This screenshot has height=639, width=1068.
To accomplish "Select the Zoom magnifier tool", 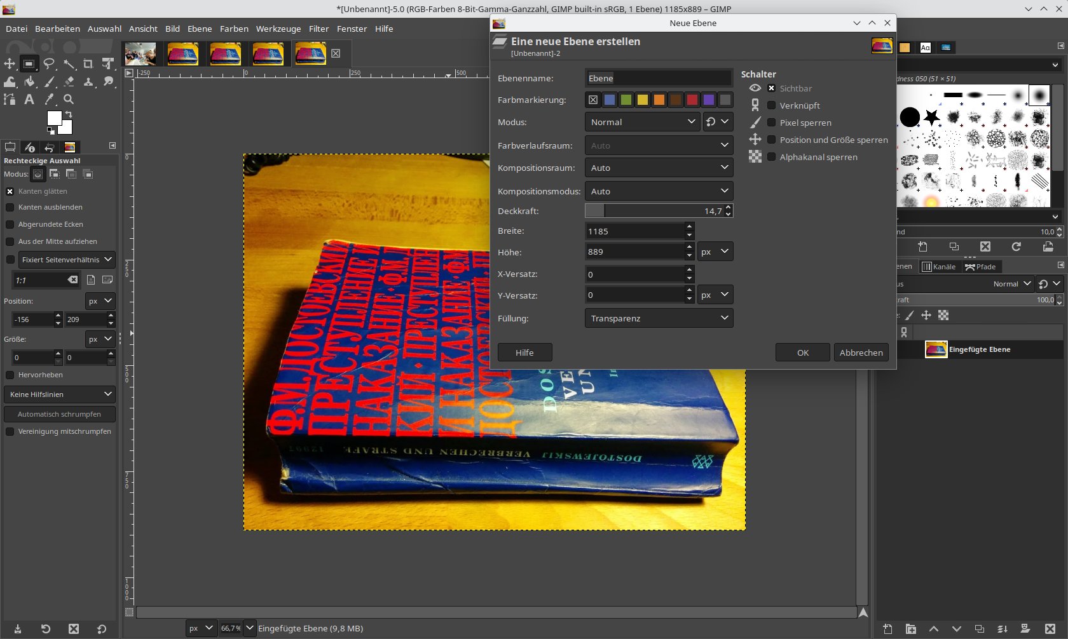I will [x=69, y=99].
